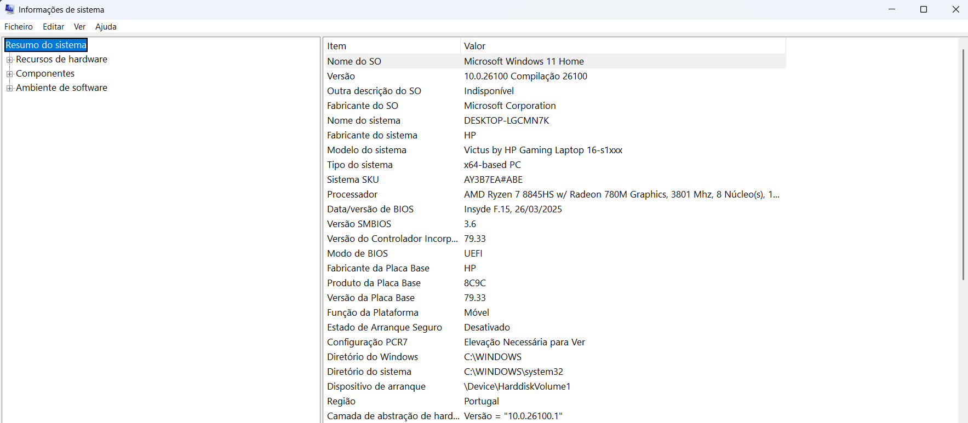
Task: Click the C:\WINDOWS\system32 value
Action: pos(513,372)
